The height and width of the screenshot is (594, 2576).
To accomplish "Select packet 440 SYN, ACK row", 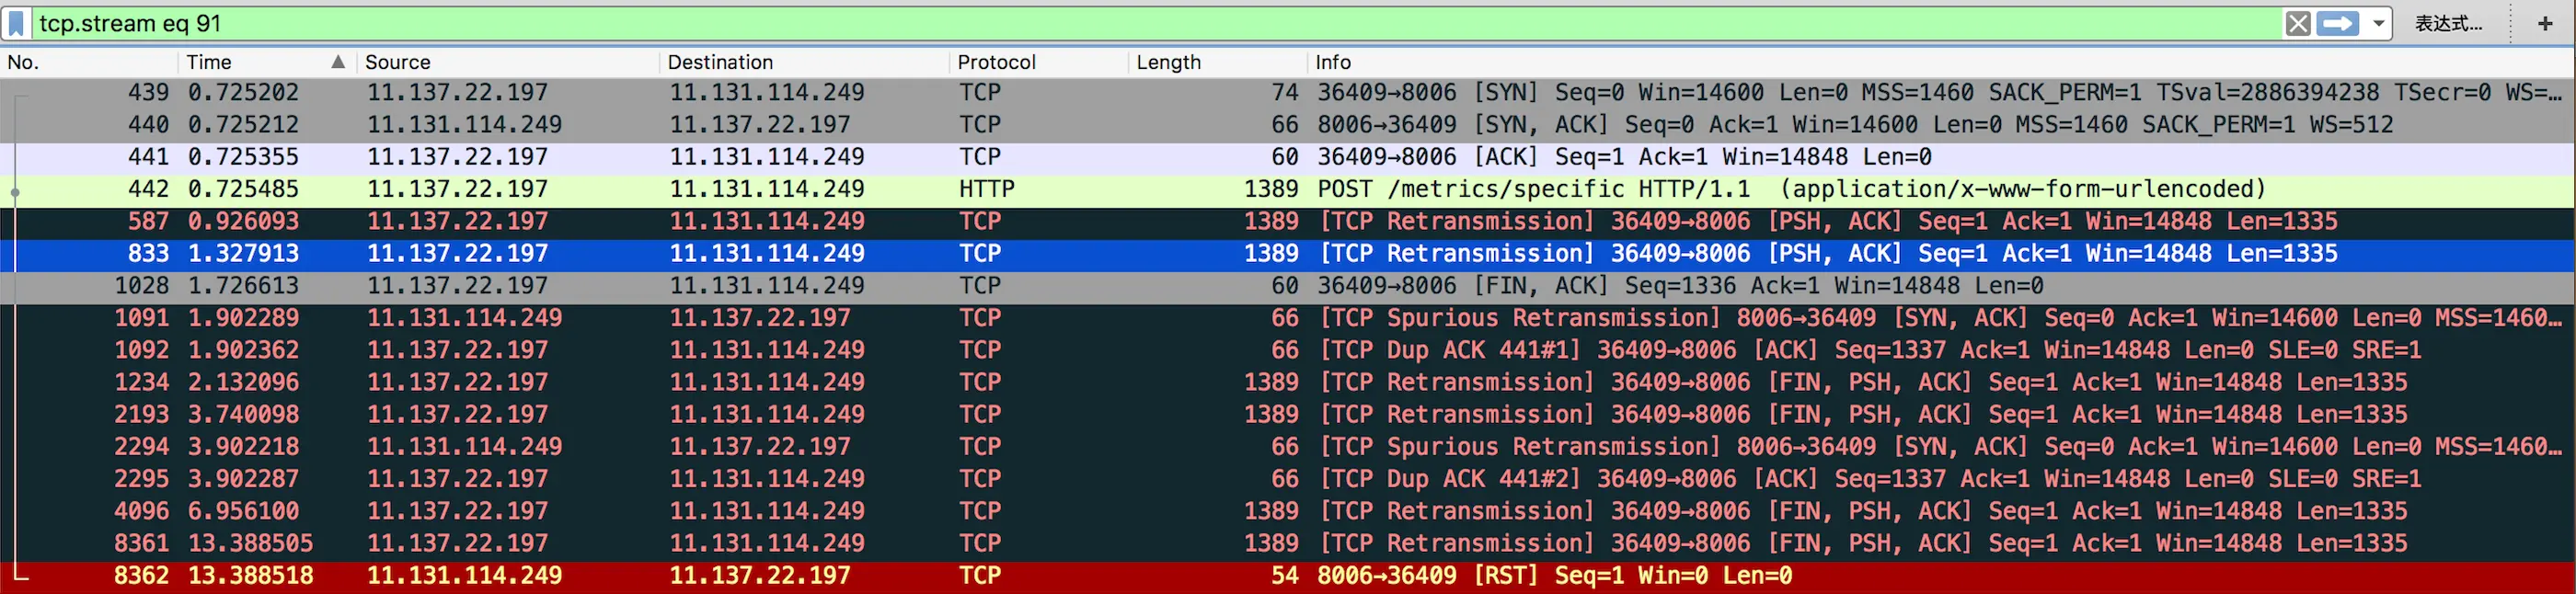I will [1288, 124].
